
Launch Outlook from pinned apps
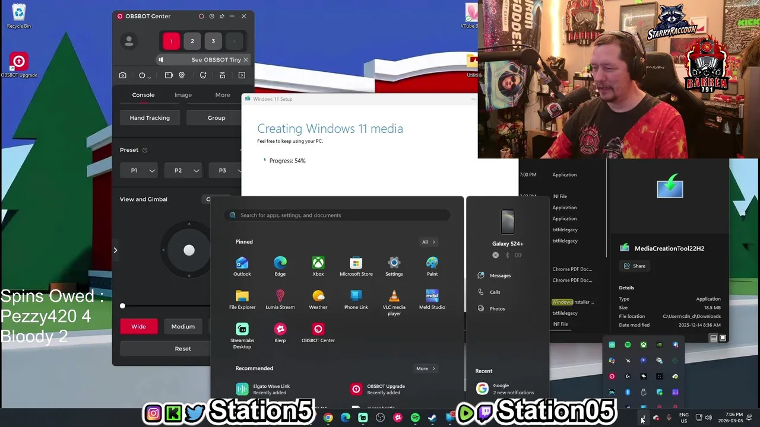242,266
